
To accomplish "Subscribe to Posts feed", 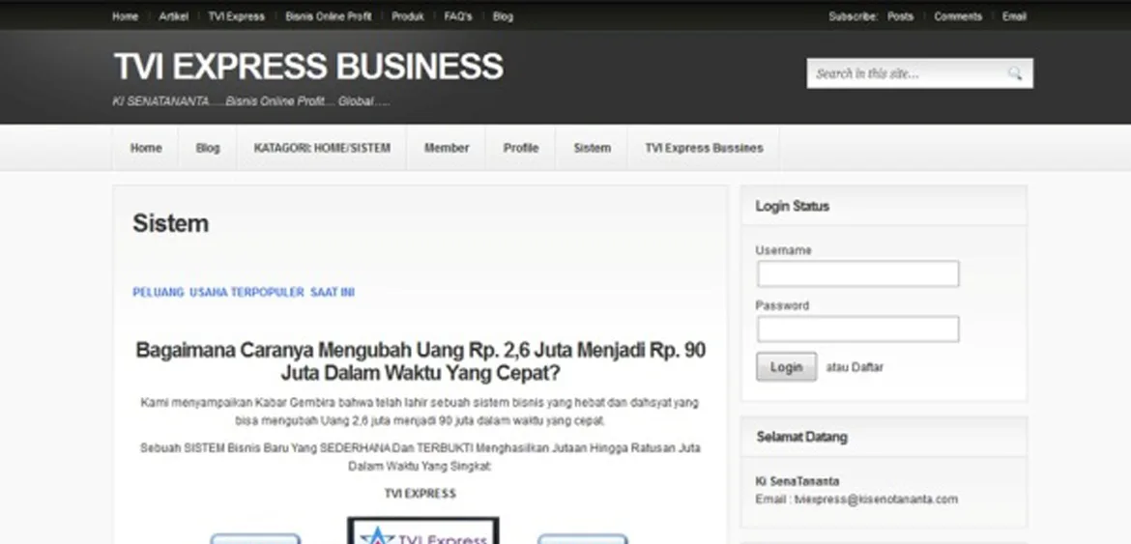I will [x=900, y=16].
